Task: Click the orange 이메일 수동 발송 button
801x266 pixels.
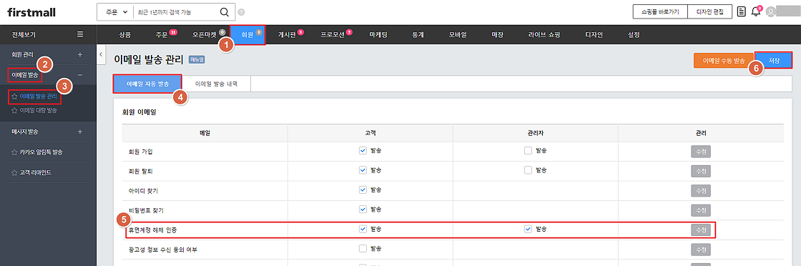Action: tap(723, 61)
